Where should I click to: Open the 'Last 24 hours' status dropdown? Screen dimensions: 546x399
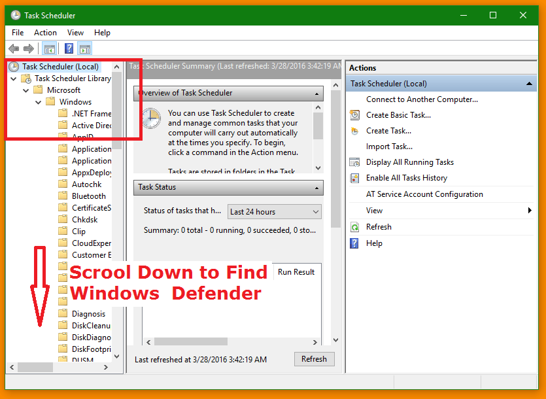tap(275, 211)
